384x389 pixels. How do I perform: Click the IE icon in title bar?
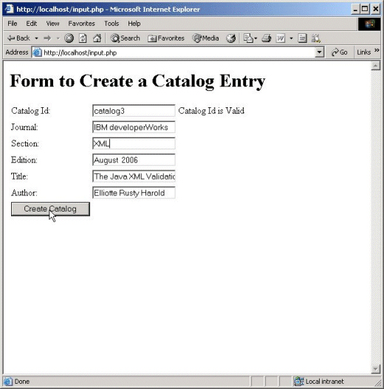[9, 9]
